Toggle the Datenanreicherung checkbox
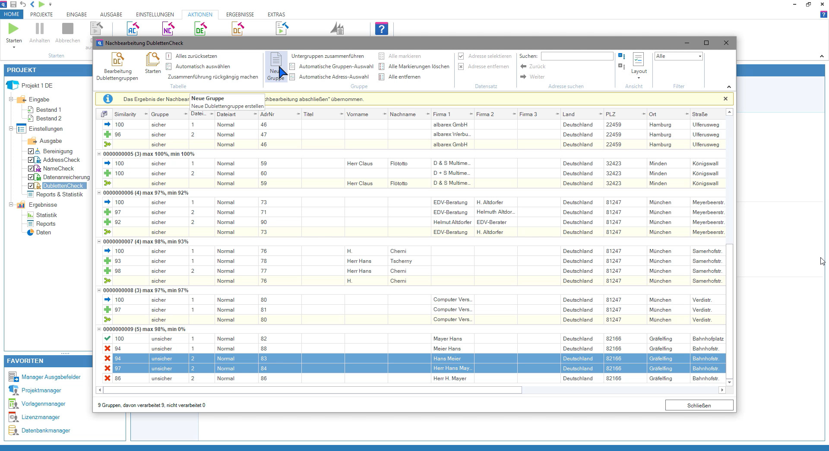 click(31, 177)
